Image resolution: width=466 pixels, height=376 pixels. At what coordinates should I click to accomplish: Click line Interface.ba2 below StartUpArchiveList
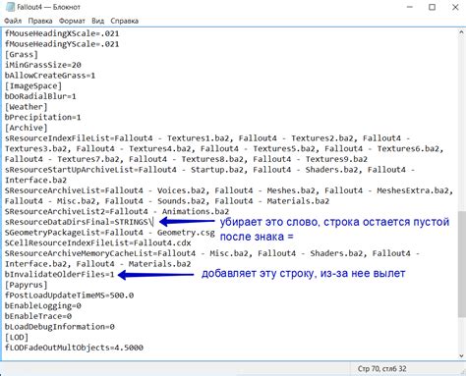pyautogui.click(x=35, y=180)
